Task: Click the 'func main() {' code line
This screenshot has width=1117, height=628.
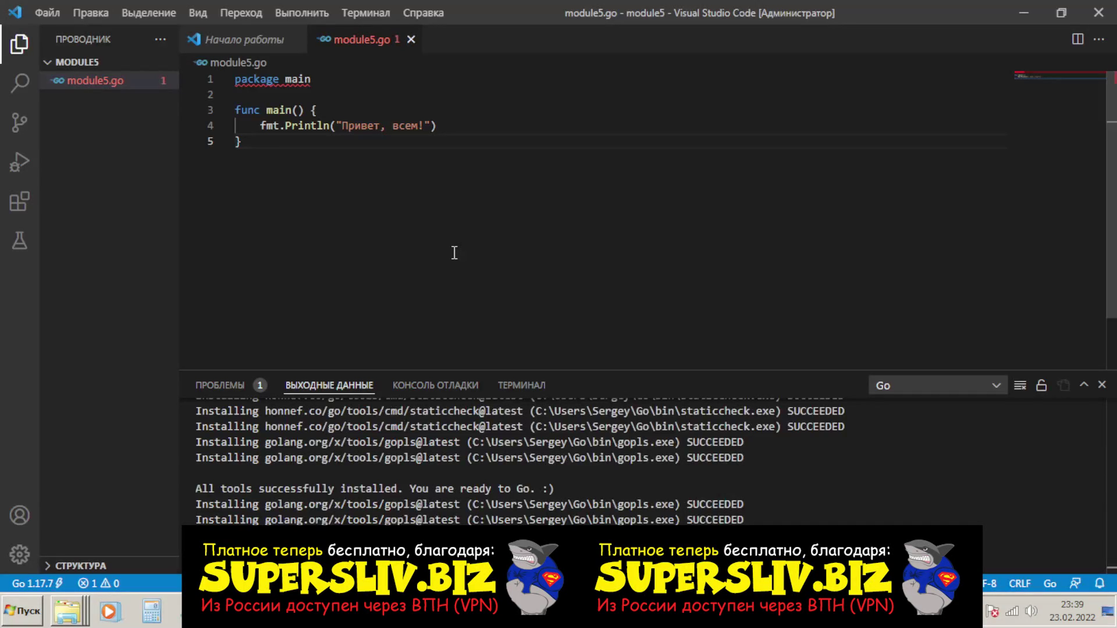Action: pyautogui.click(x=275, y=110)
